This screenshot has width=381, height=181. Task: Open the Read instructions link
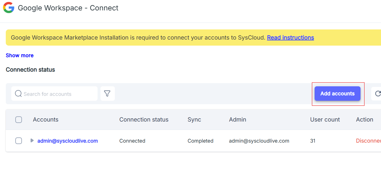click(290, 38)
